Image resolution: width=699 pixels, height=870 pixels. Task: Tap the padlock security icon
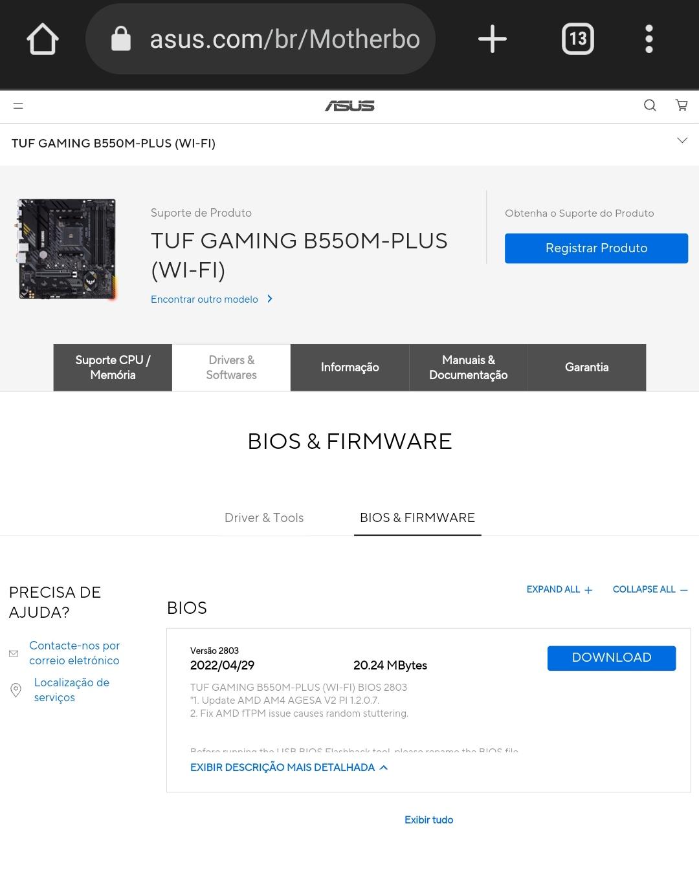tap(121, 39)
